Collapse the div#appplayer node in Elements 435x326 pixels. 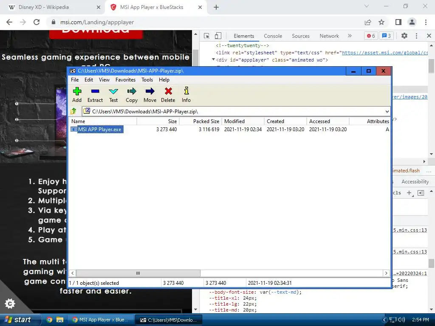213,59
